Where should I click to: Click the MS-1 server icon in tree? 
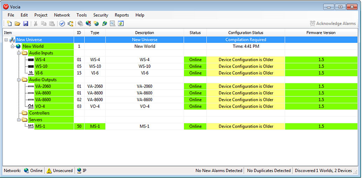tap(31, 126)
